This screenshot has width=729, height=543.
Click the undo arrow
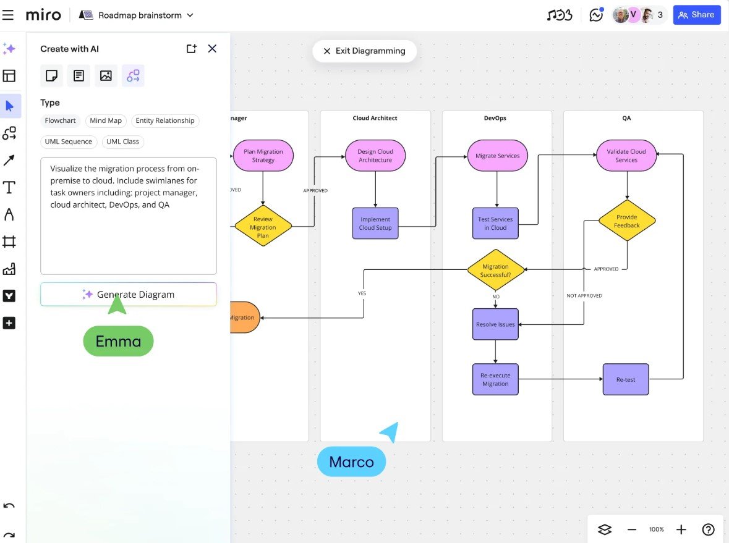click(x=9, y=506)
